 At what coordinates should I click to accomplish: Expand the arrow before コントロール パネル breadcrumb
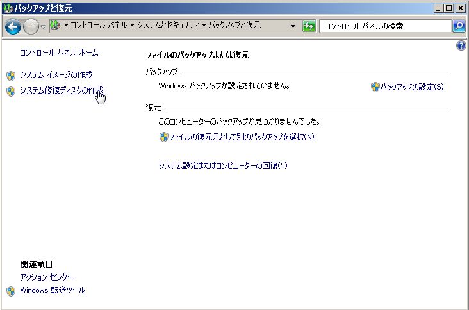point(66,26)
